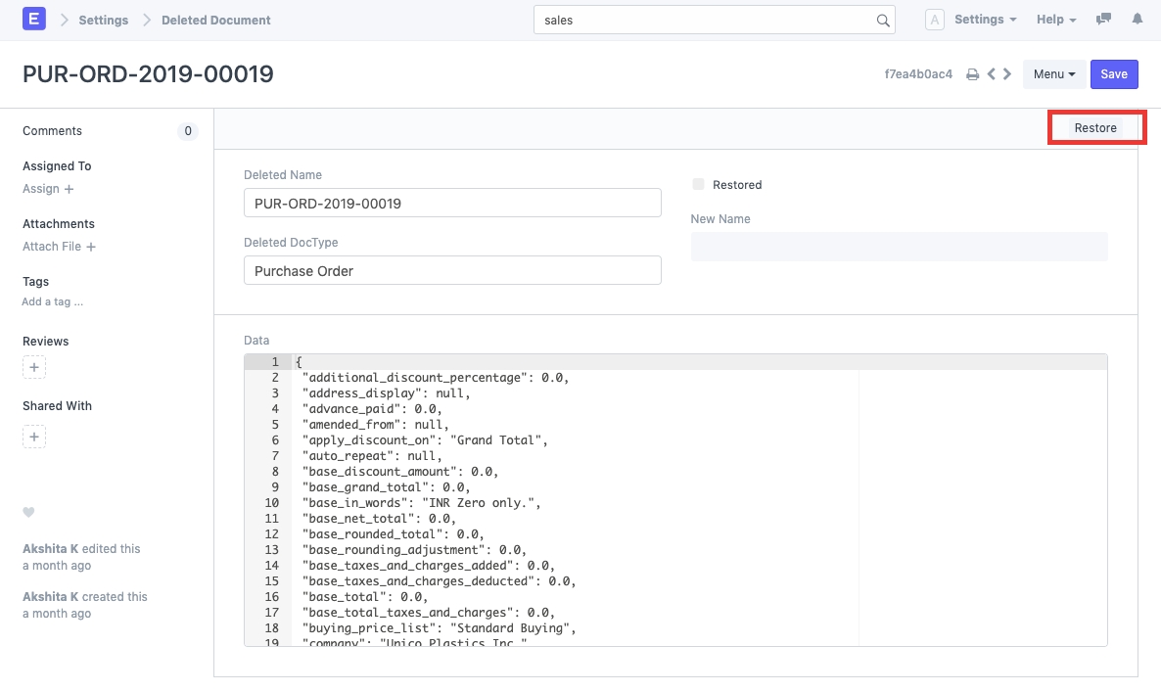Screen dimensions: 1161x692
Task: Print this document using printer icon
Action: coord(972,74)
